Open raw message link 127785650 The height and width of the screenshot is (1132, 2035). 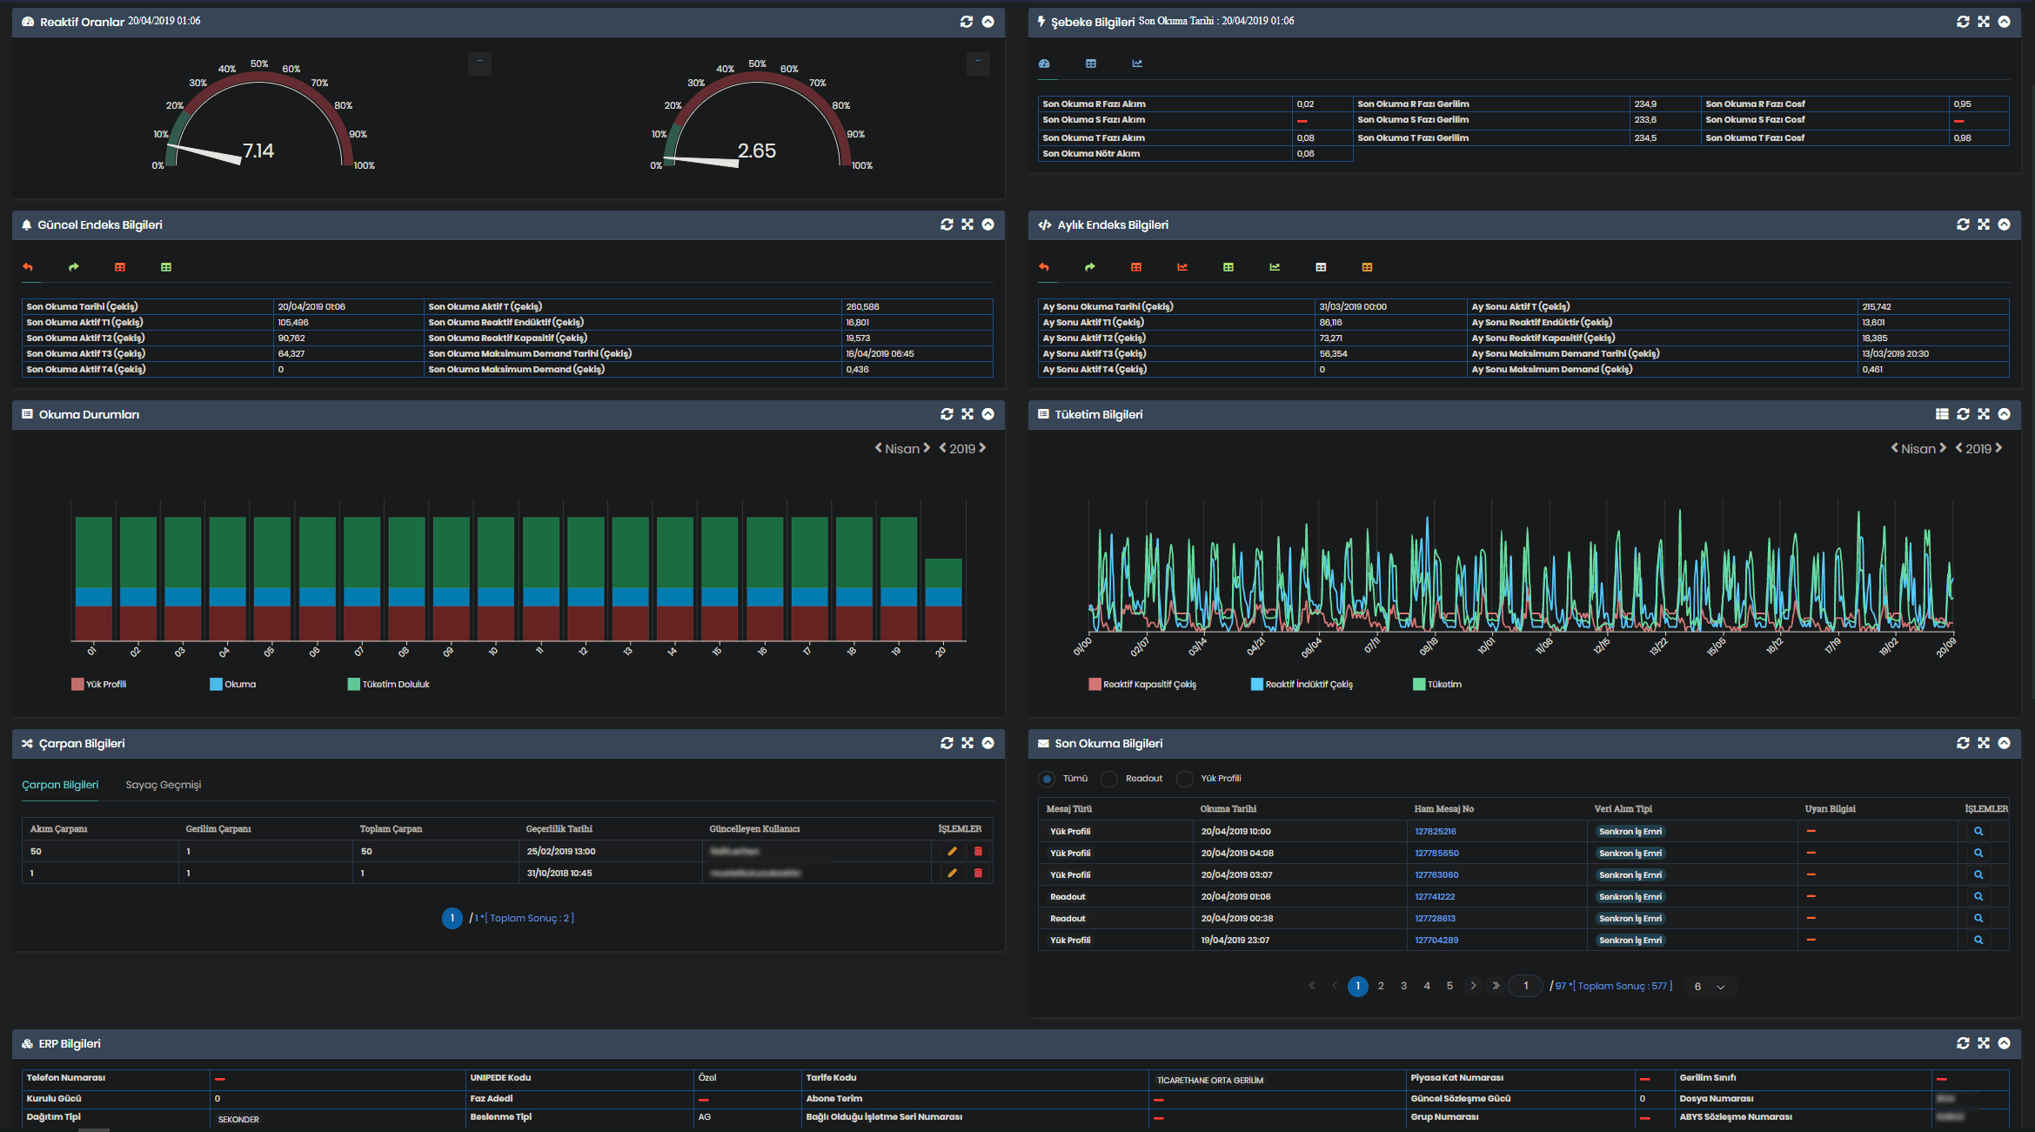click(x=1436, y=853)
